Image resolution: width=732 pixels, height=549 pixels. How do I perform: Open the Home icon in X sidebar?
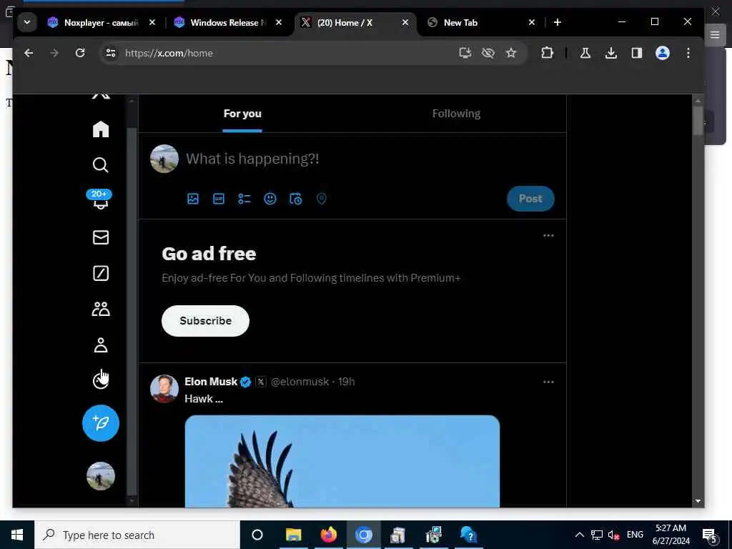coord(100,129)
